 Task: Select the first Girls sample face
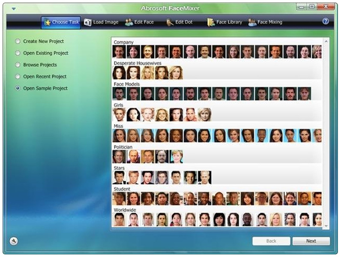pyautogui.click(x=119, y=115)
